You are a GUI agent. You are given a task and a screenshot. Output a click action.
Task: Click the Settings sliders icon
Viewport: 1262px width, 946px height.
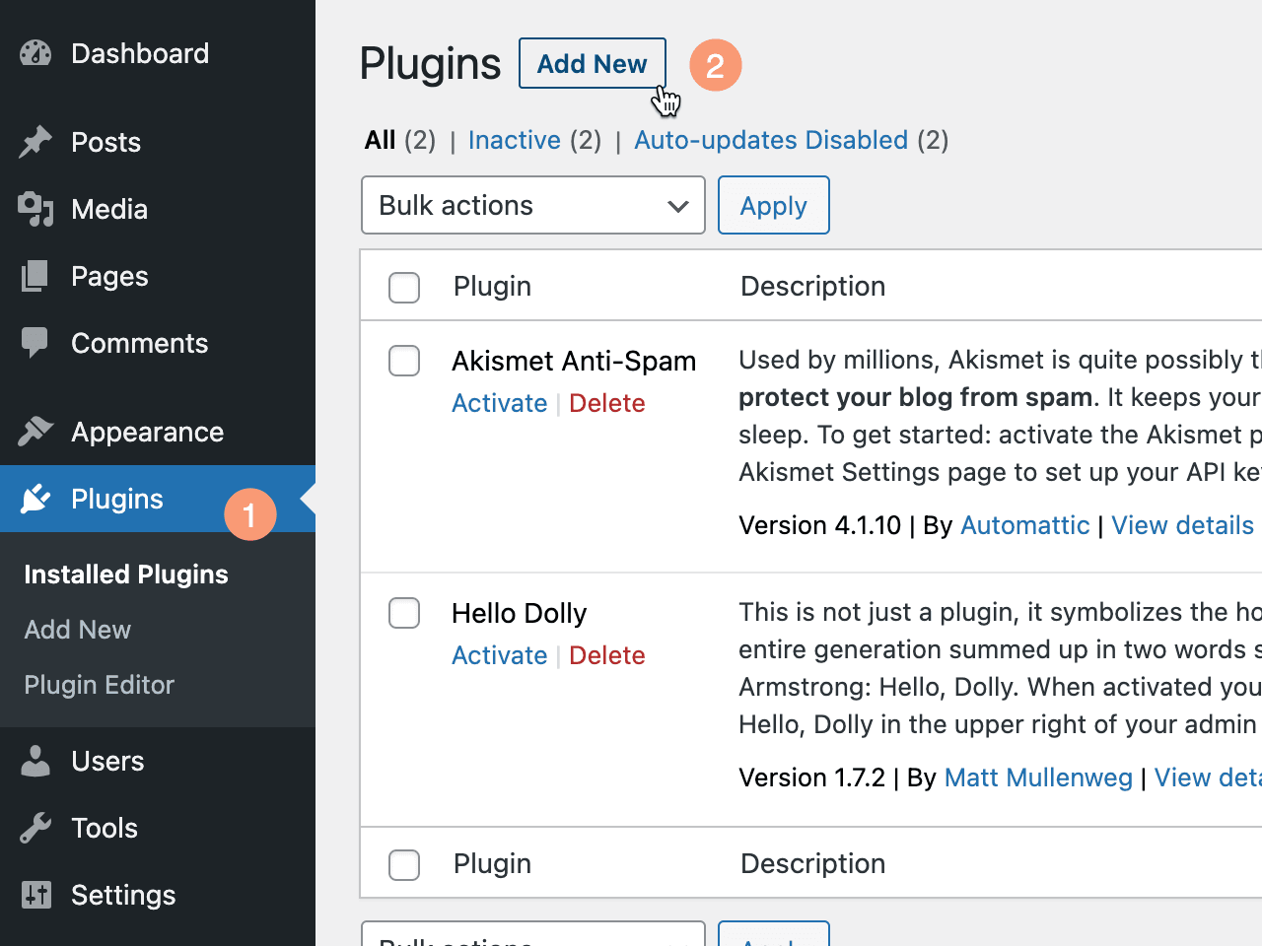click(x=35, y=895)
